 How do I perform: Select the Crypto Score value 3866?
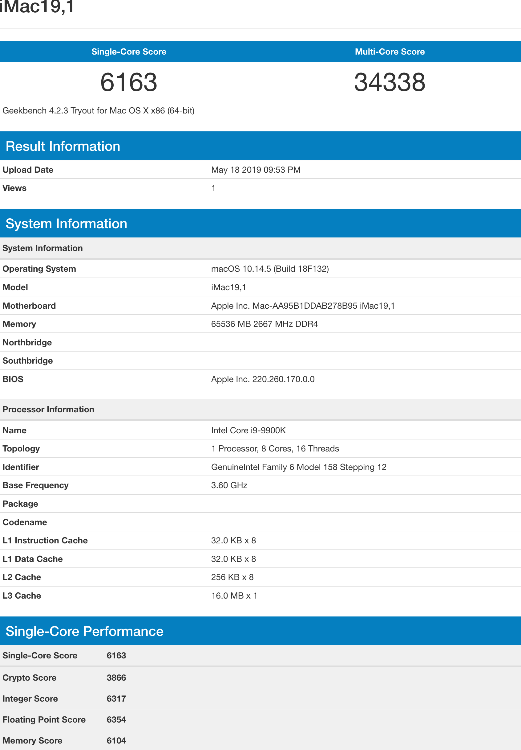[116, 678]
